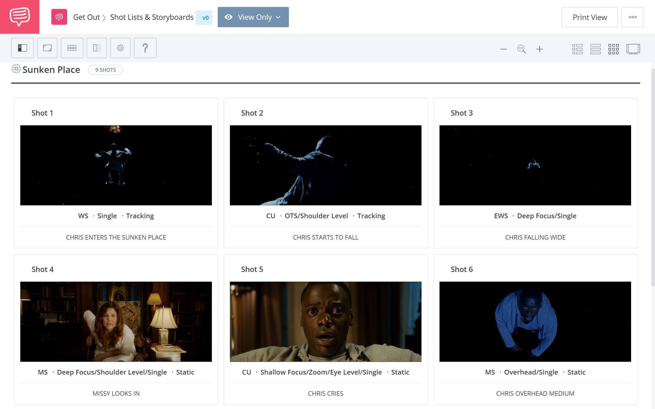Screen dimensions: 655x409
Task: Click the Sunken Place scene title
Action: pos(51,69)
